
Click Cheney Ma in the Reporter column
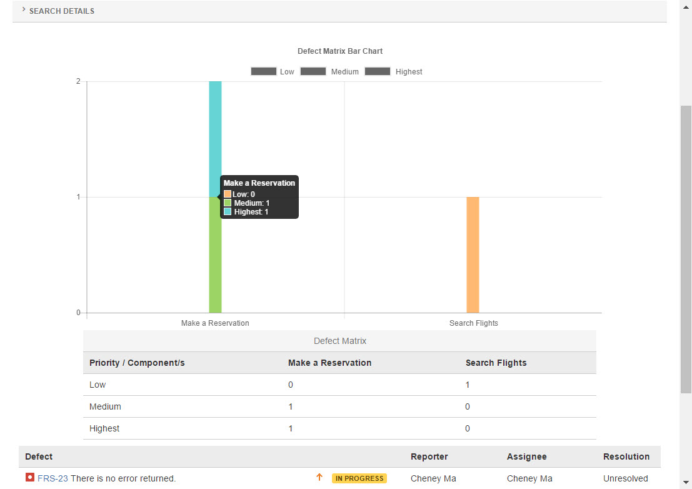(433, 478)
